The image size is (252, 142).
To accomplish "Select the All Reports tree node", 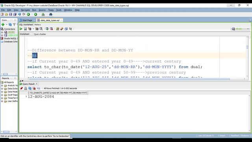I will pyautogui.click(x=9, y=82).
